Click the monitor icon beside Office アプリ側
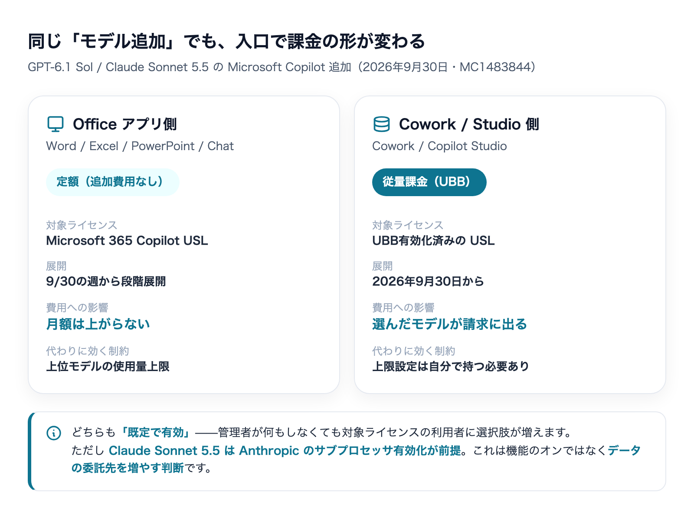The image size is (694, 519). tap(55, 124)
